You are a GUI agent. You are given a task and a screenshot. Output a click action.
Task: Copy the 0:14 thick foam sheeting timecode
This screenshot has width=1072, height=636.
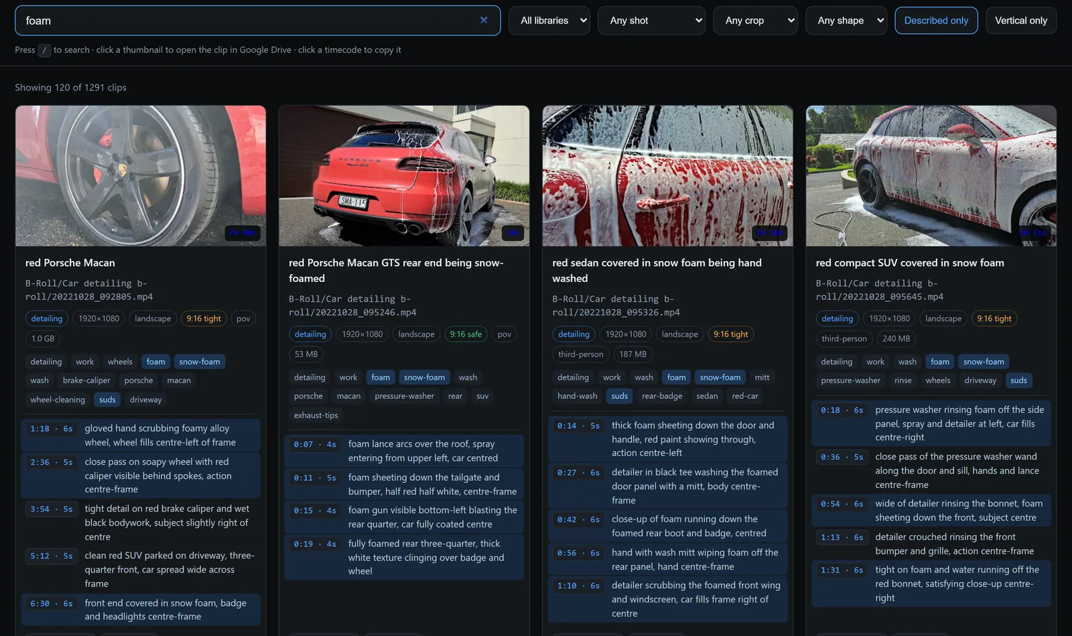[578, 425]
